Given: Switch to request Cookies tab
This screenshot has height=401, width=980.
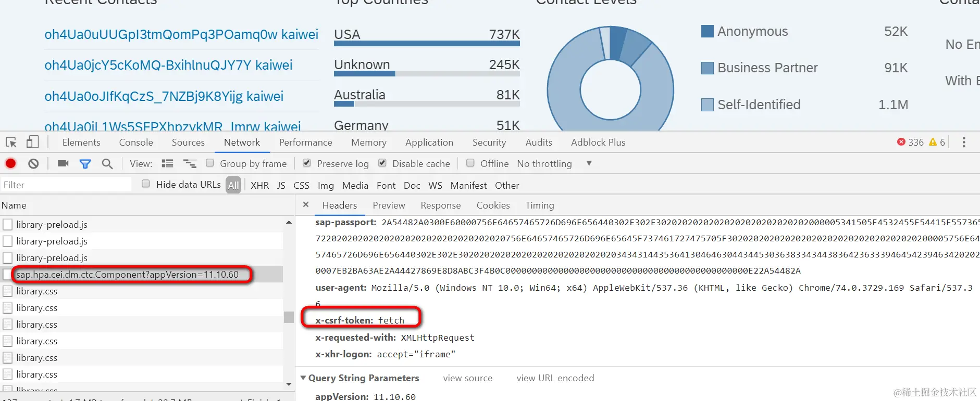Looking at the screenshot, I should point(493,205).
